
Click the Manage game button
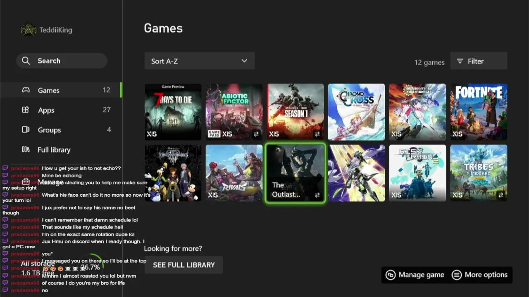[415, 275]
